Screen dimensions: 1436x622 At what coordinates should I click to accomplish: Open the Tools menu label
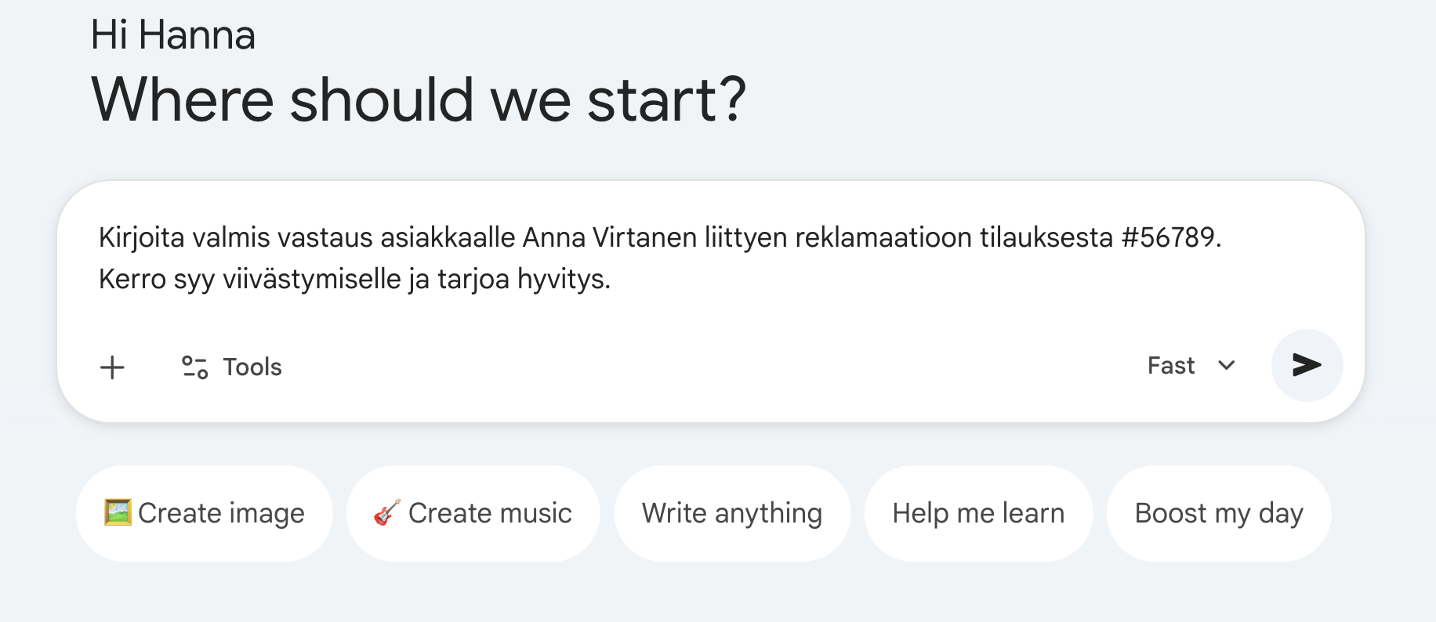(x=252, y=367)
